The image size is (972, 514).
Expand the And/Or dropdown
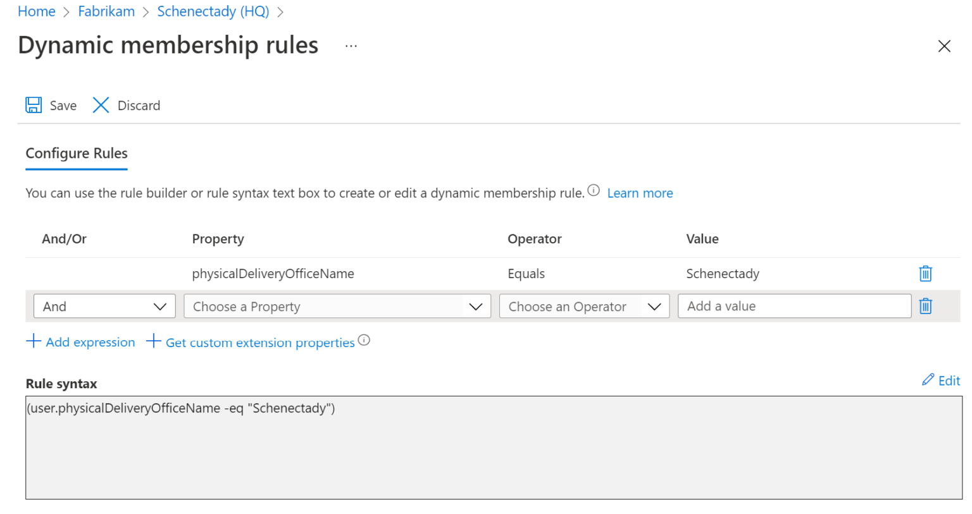coord(104,307)
